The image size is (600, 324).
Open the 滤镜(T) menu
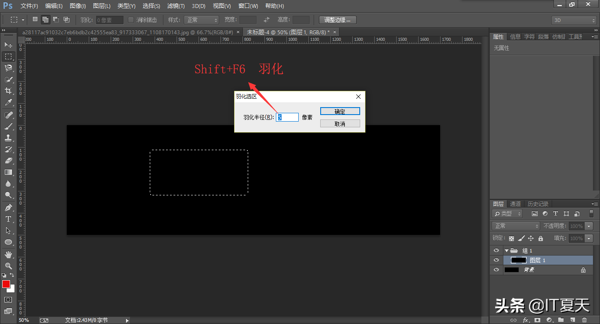176,6
